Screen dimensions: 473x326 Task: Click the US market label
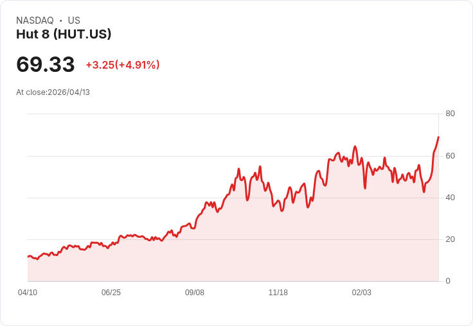point(74,21)
